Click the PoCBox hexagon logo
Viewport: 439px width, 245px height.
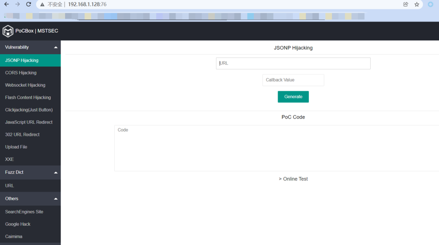click(8, 31)
